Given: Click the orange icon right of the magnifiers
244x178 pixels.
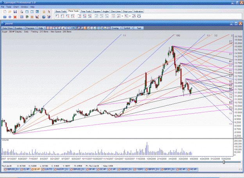Looking at the screenshot, I should pyautogui.click(x=85, y=28).
